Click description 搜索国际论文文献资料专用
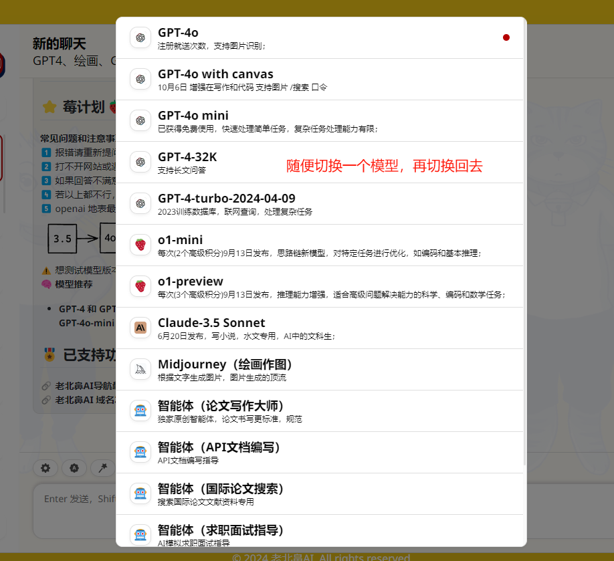Viewport: 614px width, 561px height. (x=205, y=502)
